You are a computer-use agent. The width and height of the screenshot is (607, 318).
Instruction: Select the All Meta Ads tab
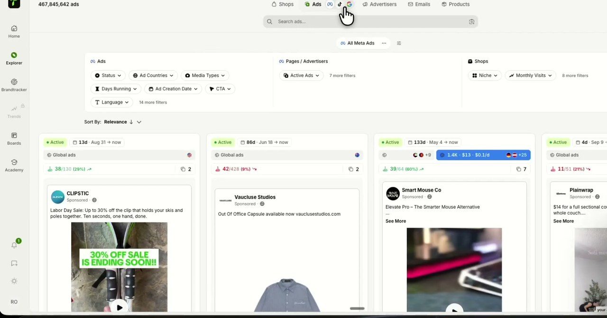point(357,43)
